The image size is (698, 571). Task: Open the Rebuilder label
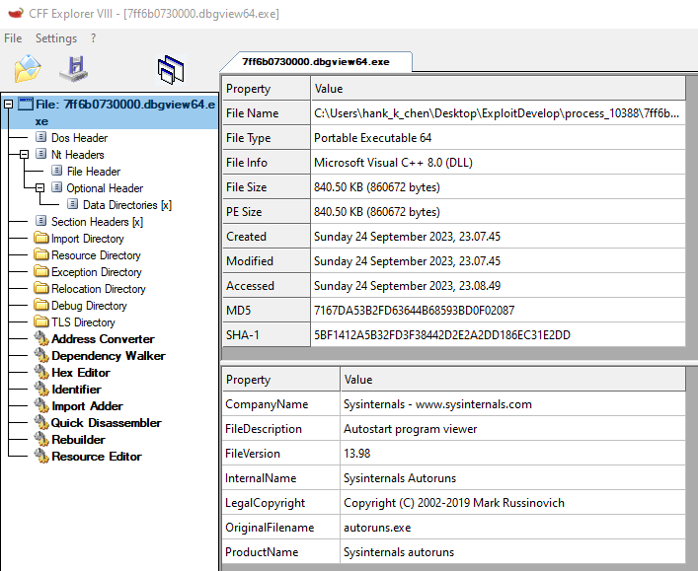click(x=78, y=440)
